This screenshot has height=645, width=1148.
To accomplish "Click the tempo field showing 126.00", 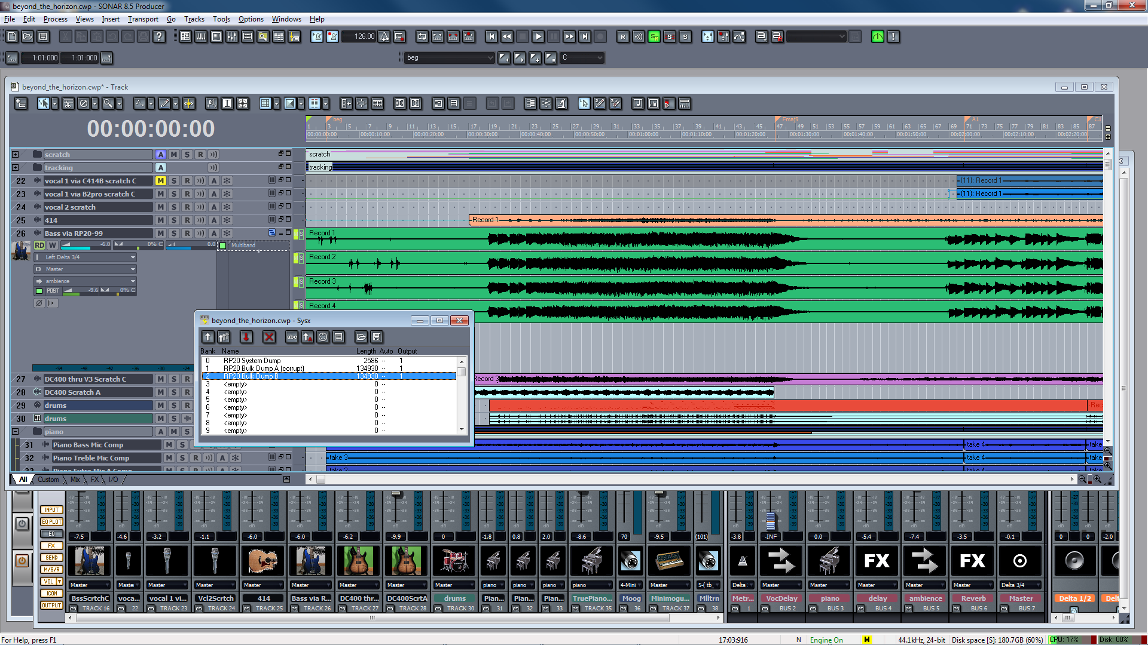I will pyautogui.click(x=359, y=36).
